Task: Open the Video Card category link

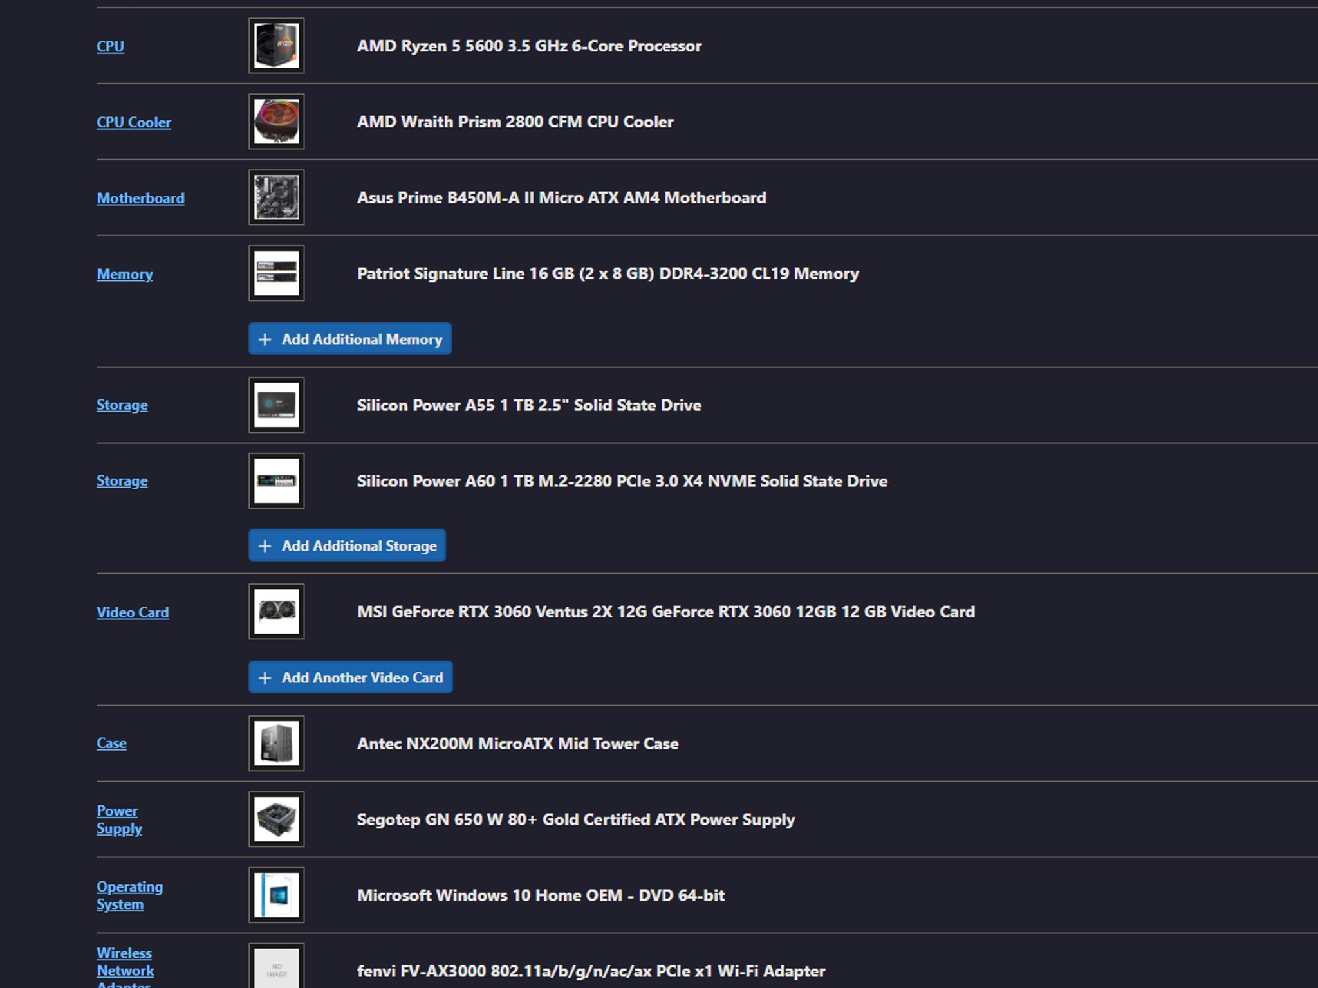Action: pos(133,612)
